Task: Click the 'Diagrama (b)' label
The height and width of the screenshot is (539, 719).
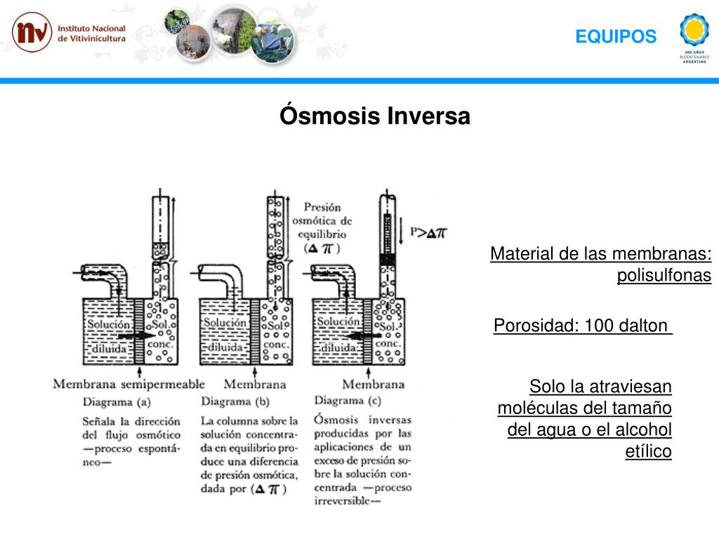Action: click(235, 401)
